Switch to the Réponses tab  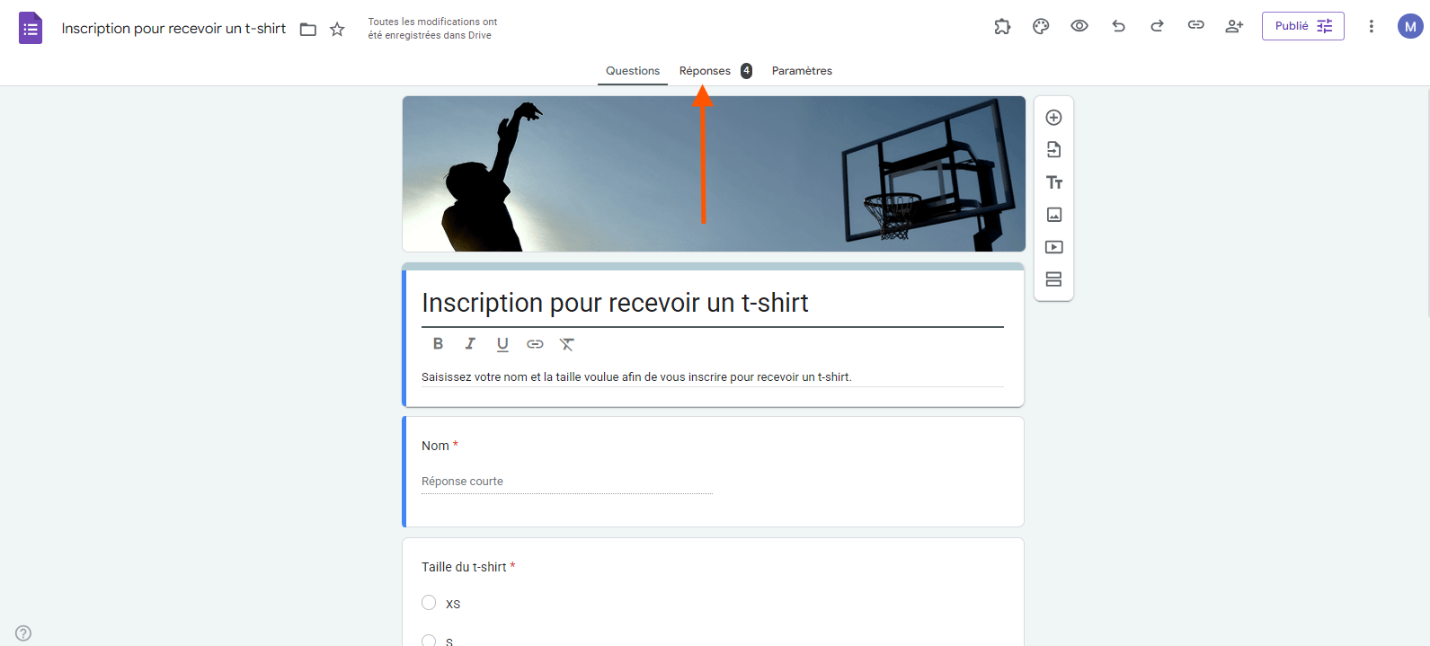point(715,71)
